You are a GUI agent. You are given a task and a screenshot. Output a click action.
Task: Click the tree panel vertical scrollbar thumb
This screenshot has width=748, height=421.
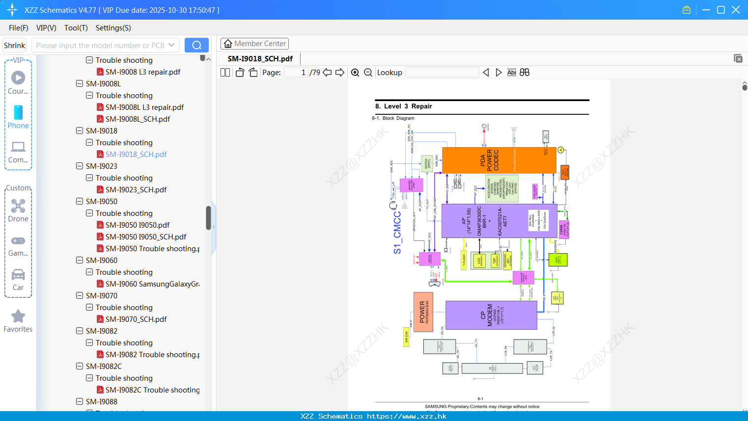pos(208,218)
